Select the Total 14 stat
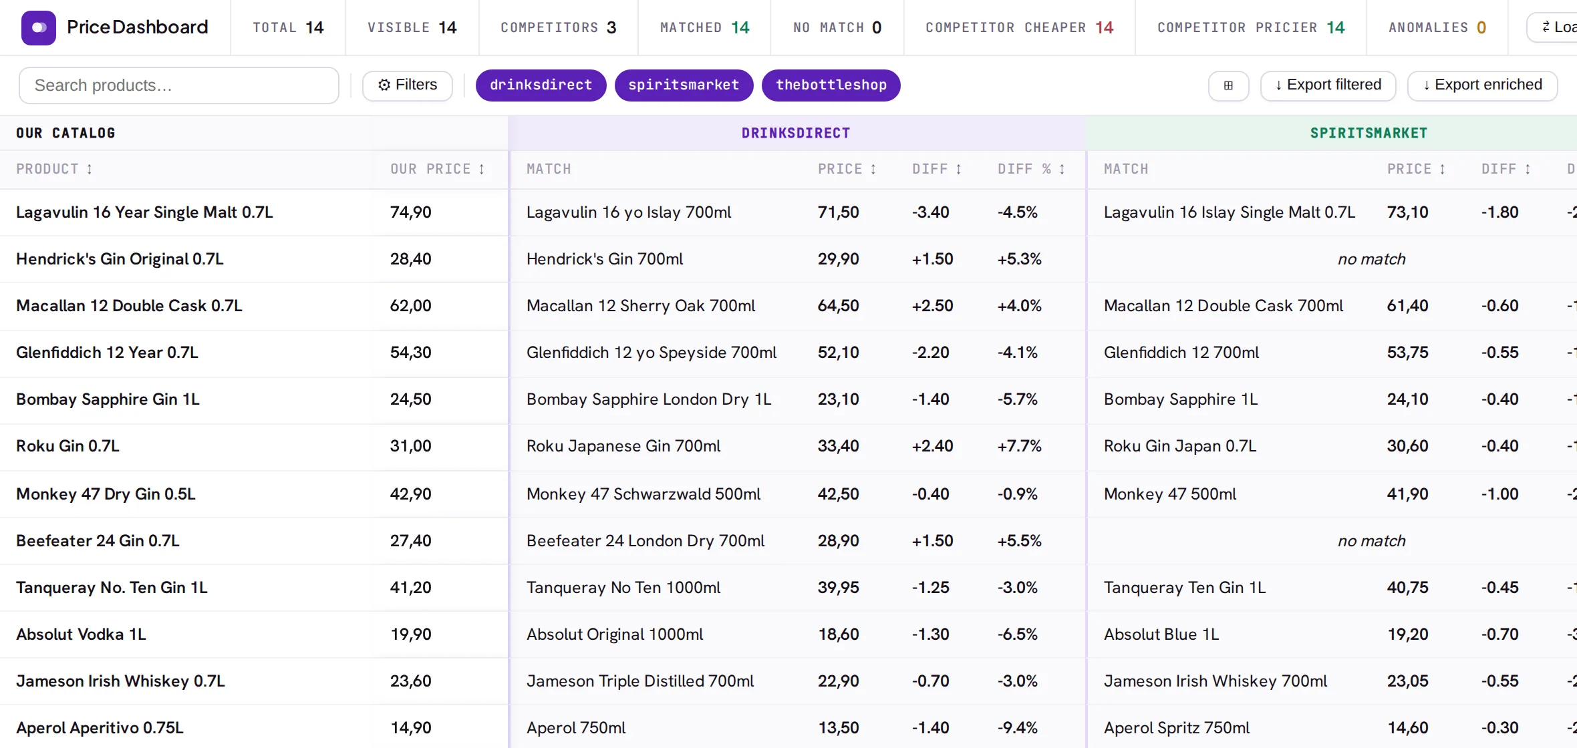 (x=288, y=27)
